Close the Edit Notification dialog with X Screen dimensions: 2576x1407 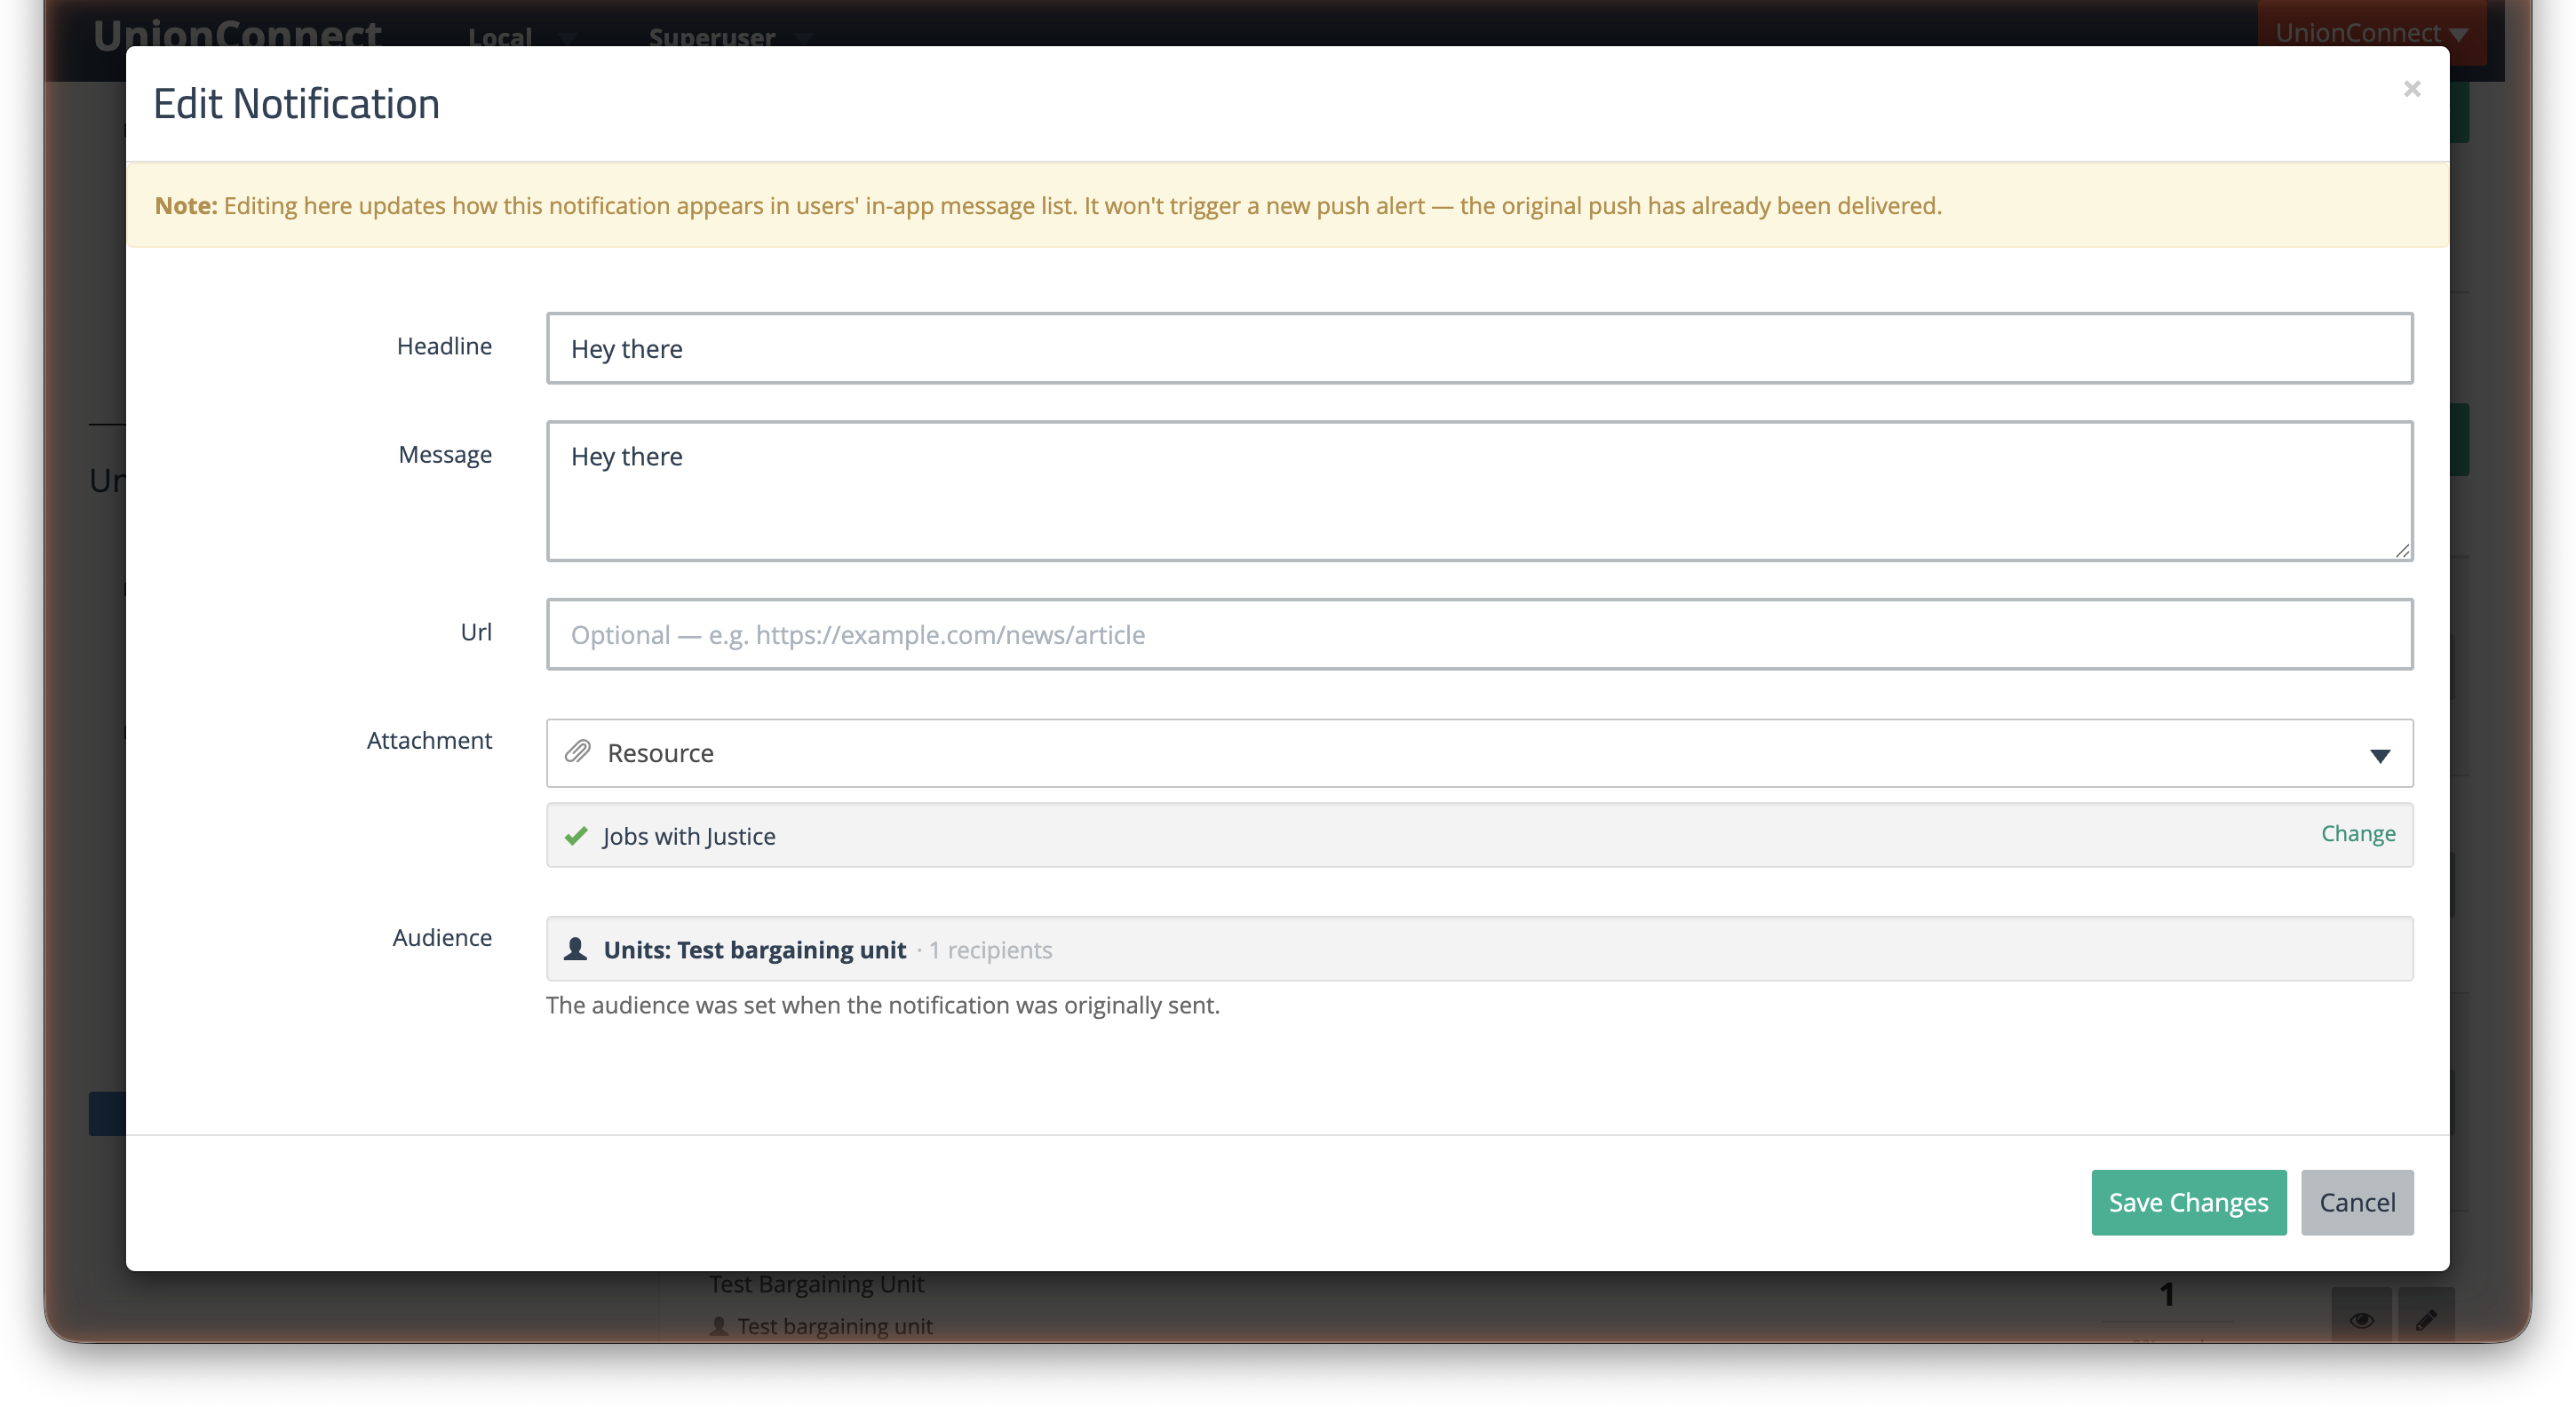[x=2411, y=89]
